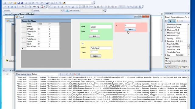This screenshot has width=195, height=109.
Task: Open the Stack Frame dropdown
Action: point(103,11)
